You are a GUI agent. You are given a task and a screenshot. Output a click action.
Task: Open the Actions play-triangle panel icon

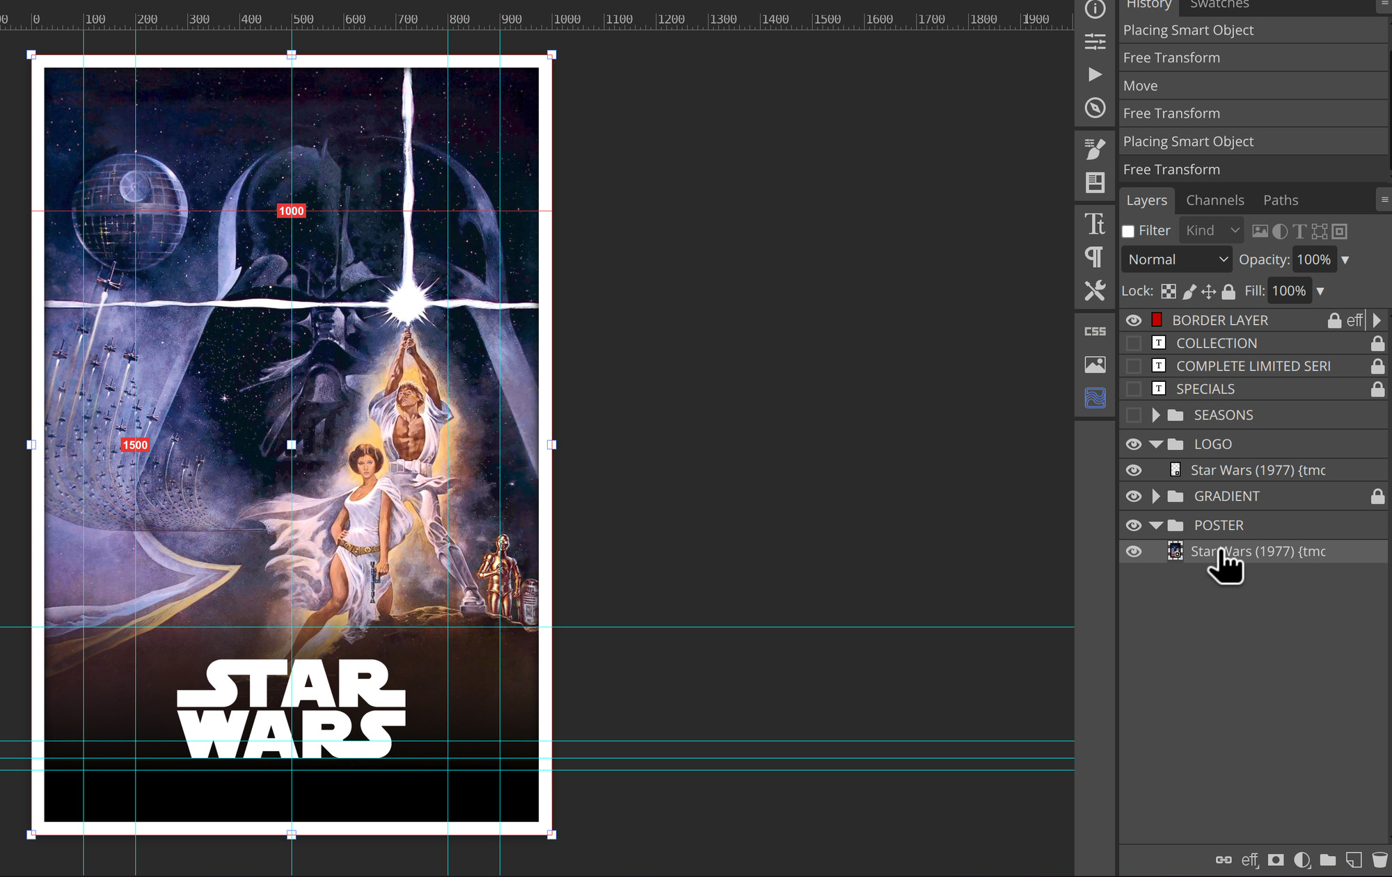pyautogui.click(x=1095, y=74)
